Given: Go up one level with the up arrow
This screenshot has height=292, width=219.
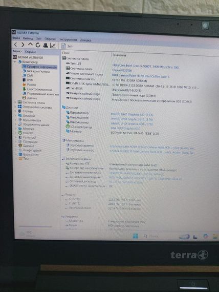Looking at the screenshot, I should pos(30,45).
